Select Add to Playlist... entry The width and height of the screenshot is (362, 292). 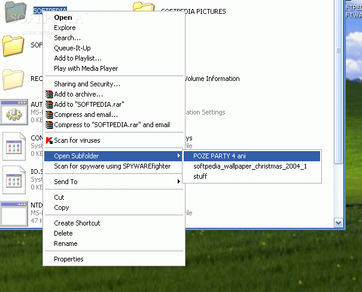point(114,58)
